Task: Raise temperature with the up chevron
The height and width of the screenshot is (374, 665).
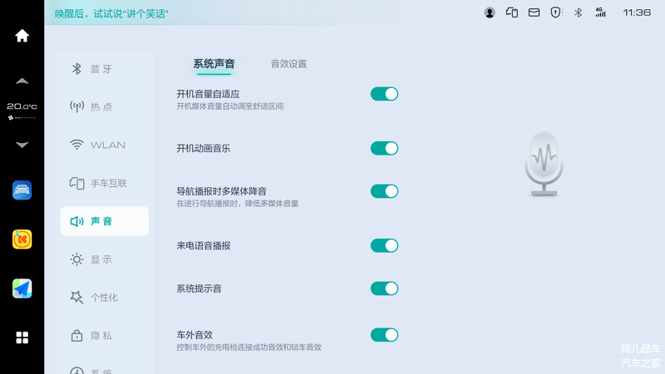Action: click(x=22, y=81)
